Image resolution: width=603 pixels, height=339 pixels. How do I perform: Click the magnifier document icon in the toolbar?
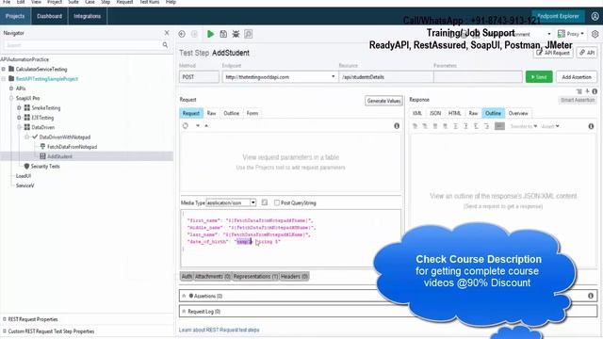point(249,34)
